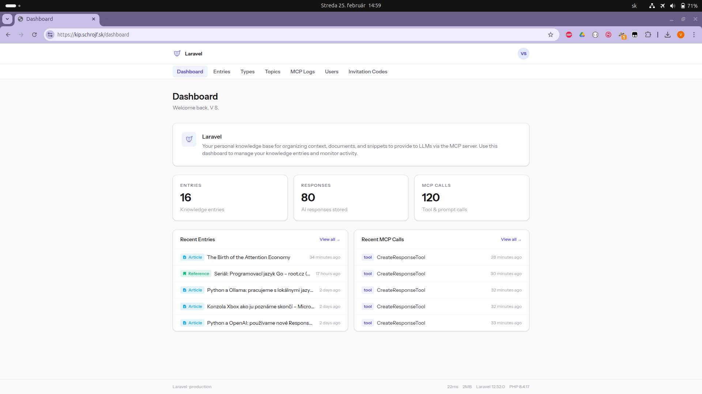Click the Laravel 12.52.0 footer text
This screenshot has width=702, height=394.
click(x=490, y=387)
